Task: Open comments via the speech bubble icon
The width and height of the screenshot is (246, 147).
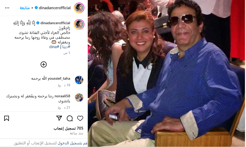Action: pyautogui.click(x=70, y=118)
